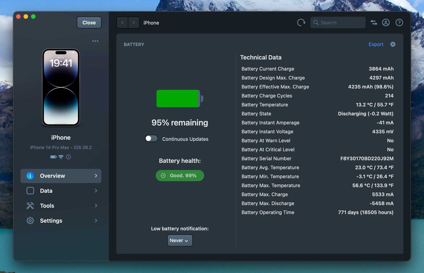Click the Settings gear icon
Screen dimensions: 424x273
[x=30, y=220]
